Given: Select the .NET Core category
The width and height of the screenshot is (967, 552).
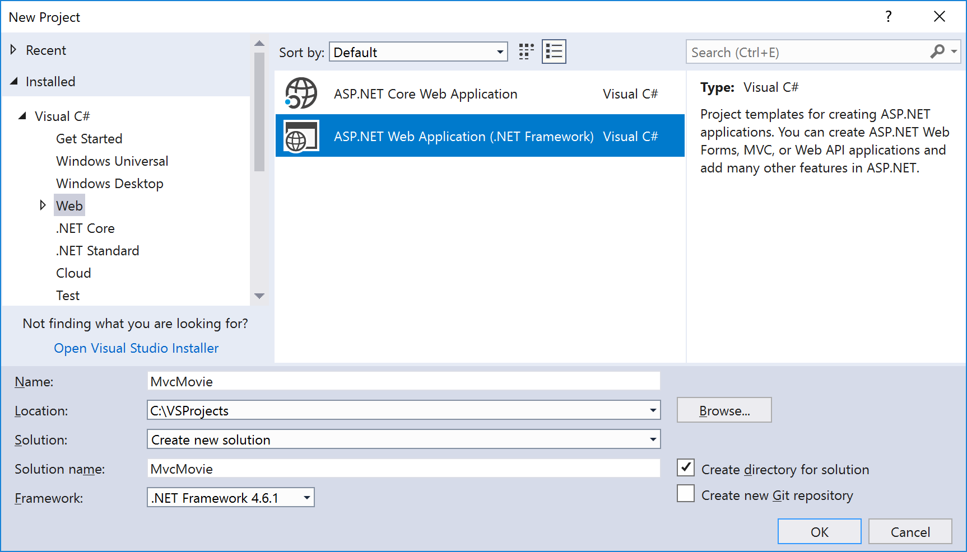Looking at the screenshot, I should [85, 228].
